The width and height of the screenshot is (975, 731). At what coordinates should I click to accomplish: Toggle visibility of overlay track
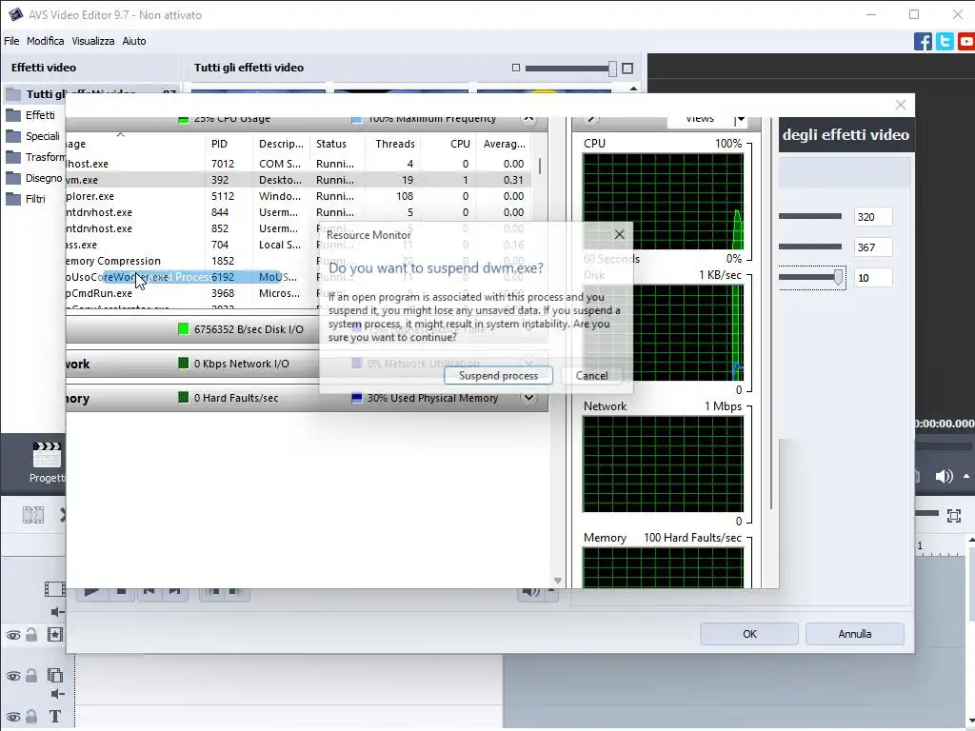pos(13,677)
